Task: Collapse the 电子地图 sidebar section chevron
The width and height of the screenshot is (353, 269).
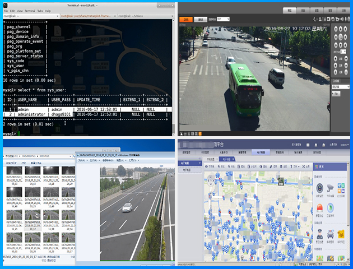Action: (199, 163)
